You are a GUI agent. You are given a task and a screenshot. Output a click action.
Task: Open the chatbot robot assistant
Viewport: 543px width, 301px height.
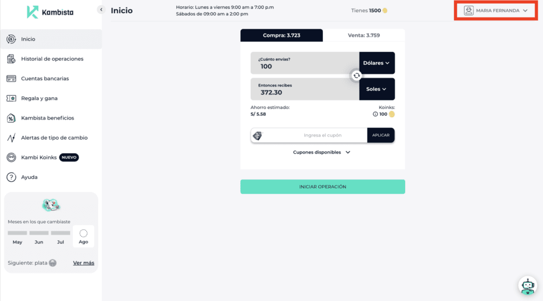[x=527, y=286]
